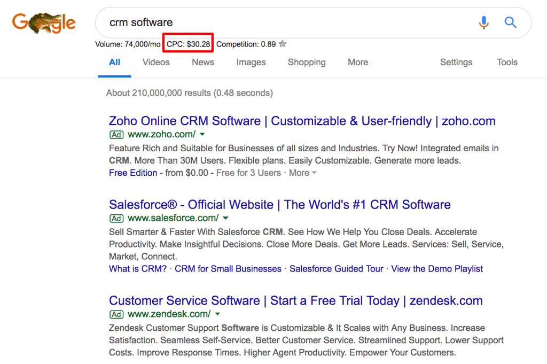Open search Tools
This screenshot has width=547, height=364.
coord(507,63)
